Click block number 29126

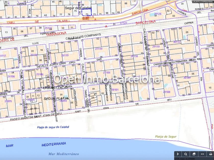click(x=158, y=14)
